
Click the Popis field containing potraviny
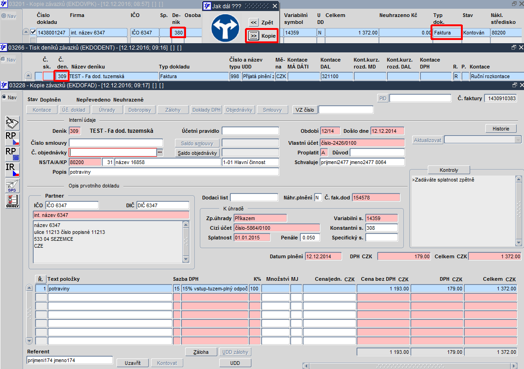[x=174, y=172]
